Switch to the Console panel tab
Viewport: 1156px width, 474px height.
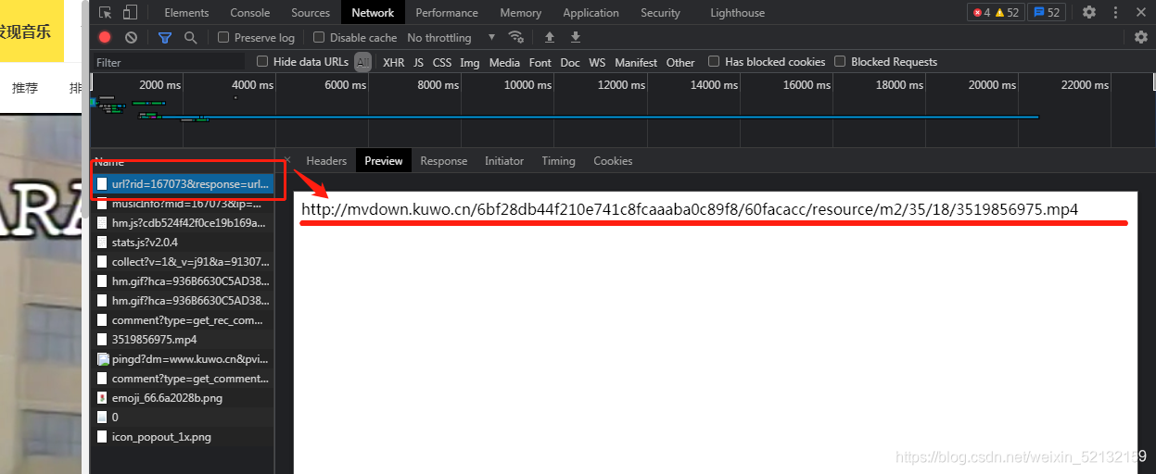pos(250,12)
